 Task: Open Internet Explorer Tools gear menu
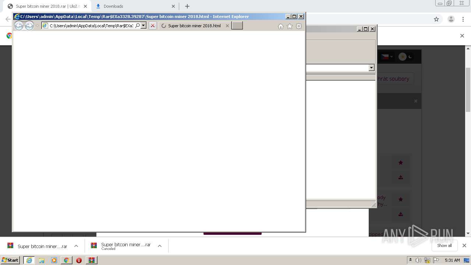tap(299, 26)
